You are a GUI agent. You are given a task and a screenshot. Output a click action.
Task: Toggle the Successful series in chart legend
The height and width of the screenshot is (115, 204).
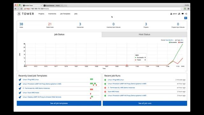coord(173,42)
